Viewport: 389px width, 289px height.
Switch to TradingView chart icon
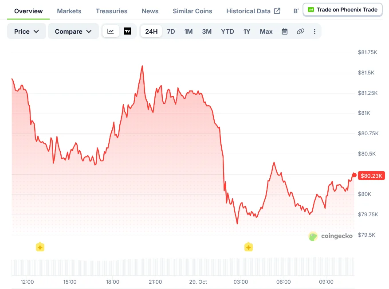coord(127,31)
